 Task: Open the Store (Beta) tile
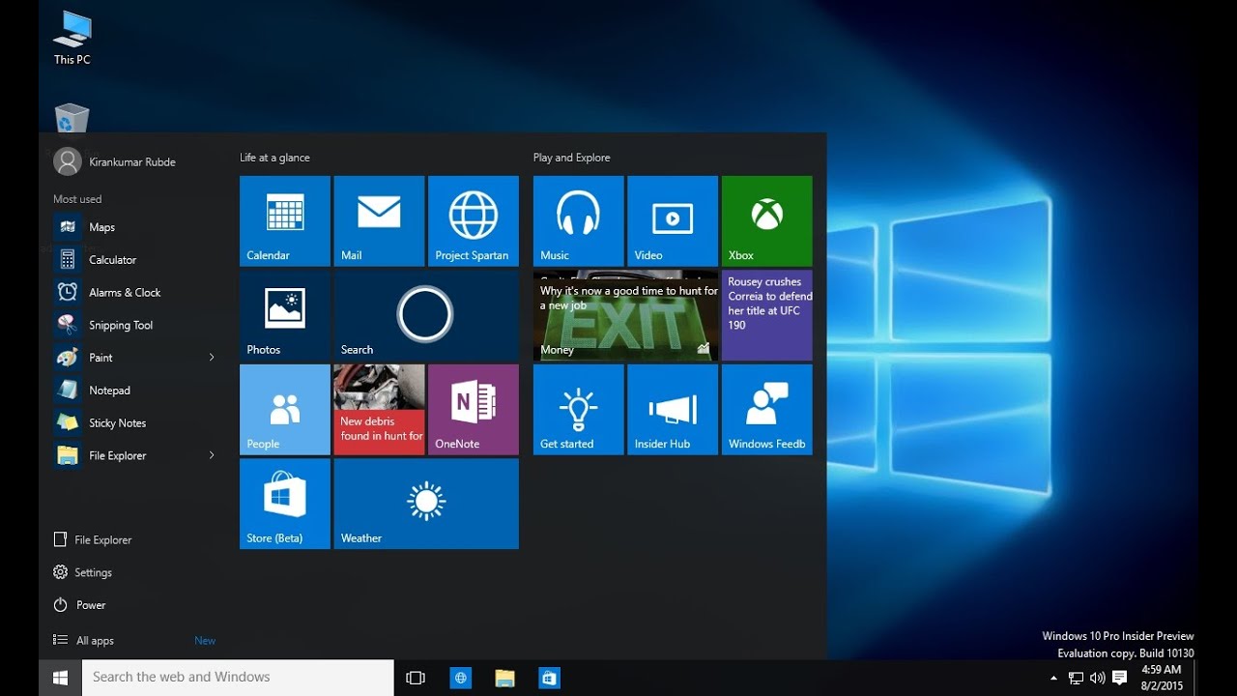(x=285, y=504)
